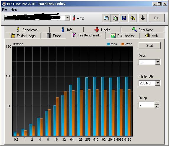The image size is (169, 146).
Task: Maximize the HD Tune Pro window
Action: 160,4
